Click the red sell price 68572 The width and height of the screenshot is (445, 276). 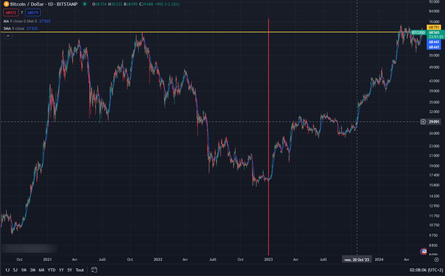pyautogui.click(x=11, y=13)
